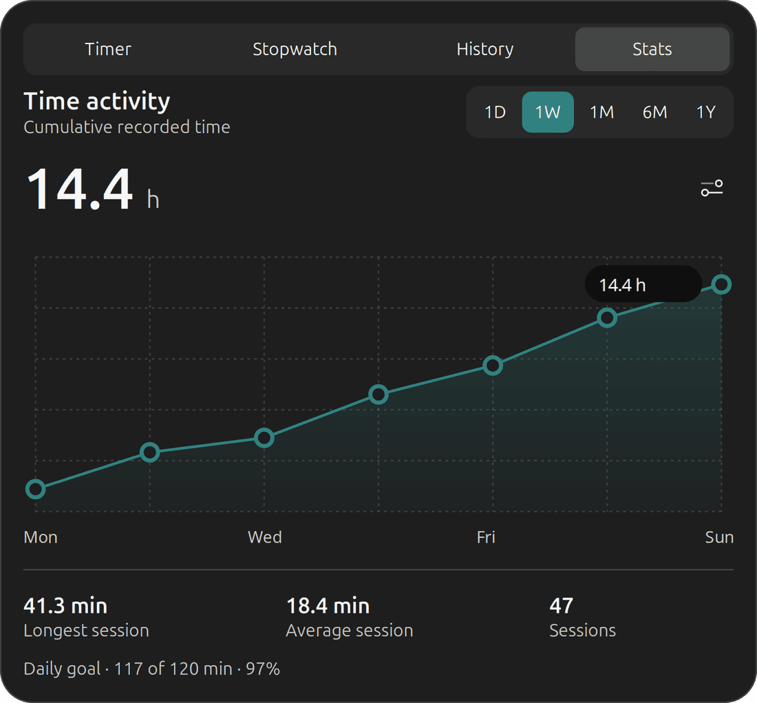Click the Sun axis label
Screen dimensions: 757x703
pos(719,537)
